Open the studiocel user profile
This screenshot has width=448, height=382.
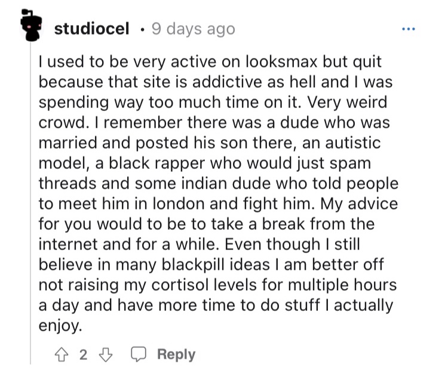92,29
